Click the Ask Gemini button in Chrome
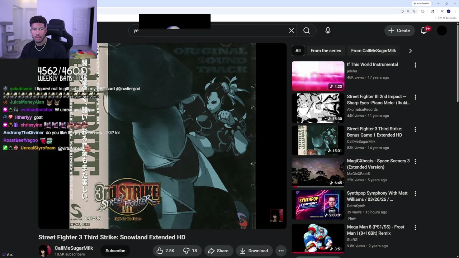The image size is (459, 258). 421,4
